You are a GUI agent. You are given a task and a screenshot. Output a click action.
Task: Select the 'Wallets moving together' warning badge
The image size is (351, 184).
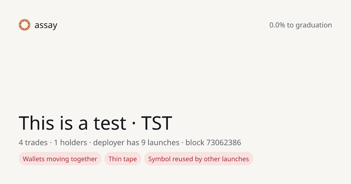coord(60,159)
